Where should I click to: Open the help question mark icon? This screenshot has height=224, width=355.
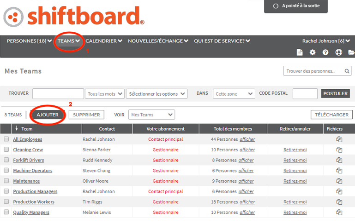(325, 52)
